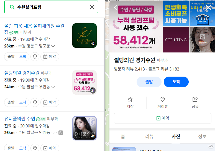215x151 pixels.
Task: Expand address chevron next to 수원 팔달구 우만동
Action: pyautogui.click(x=53, y=87)
